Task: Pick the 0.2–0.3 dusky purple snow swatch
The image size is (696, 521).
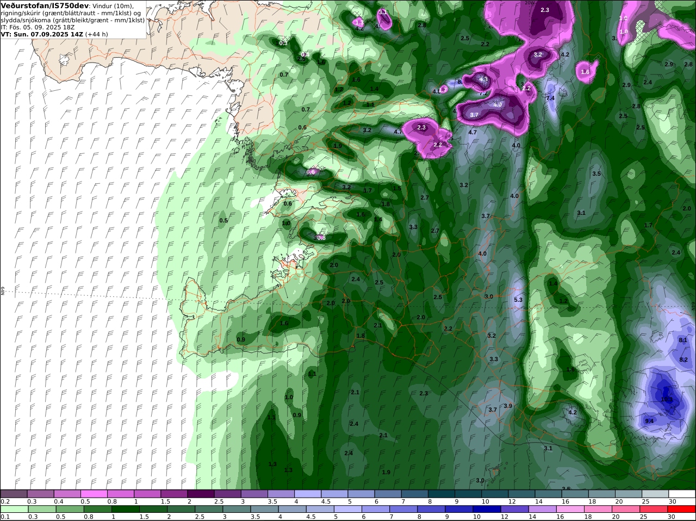Action: 14,494
